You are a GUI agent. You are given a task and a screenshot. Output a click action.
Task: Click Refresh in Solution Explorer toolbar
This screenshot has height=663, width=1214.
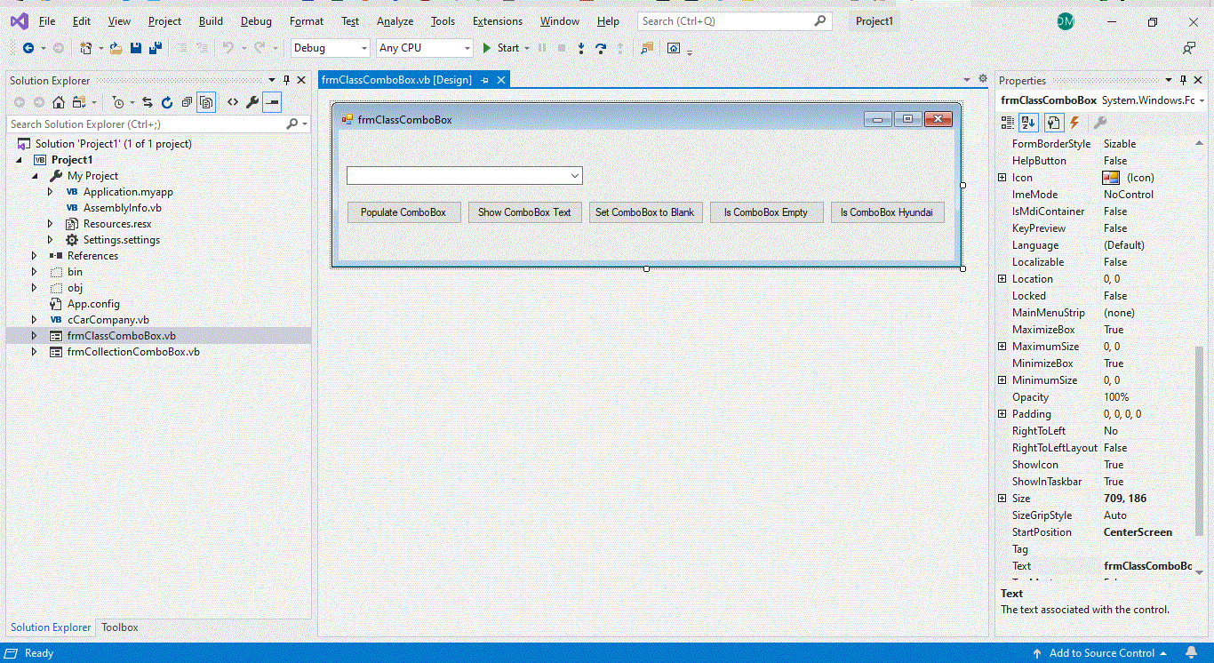click(166, 102)
